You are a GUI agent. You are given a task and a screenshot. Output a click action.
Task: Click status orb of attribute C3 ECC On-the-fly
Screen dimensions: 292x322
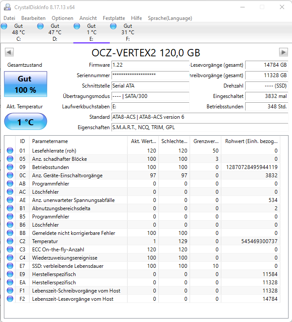point(10,249)
